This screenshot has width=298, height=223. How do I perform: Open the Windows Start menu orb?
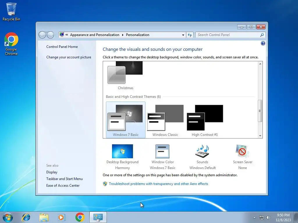(8, 217)
